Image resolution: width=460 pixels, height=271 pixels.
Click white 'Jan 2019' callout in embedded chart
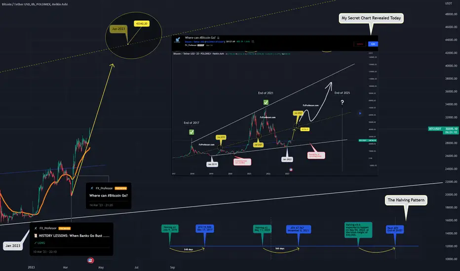point(212,164)
